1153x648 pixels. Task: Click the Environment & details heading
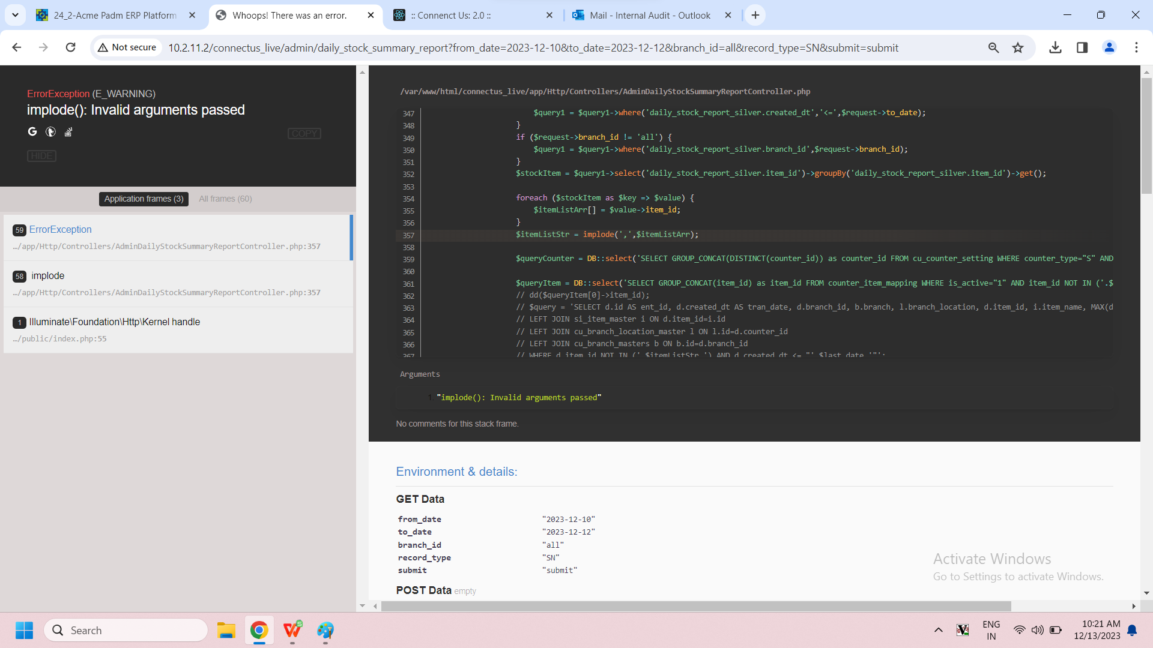(x=456, y=472)
